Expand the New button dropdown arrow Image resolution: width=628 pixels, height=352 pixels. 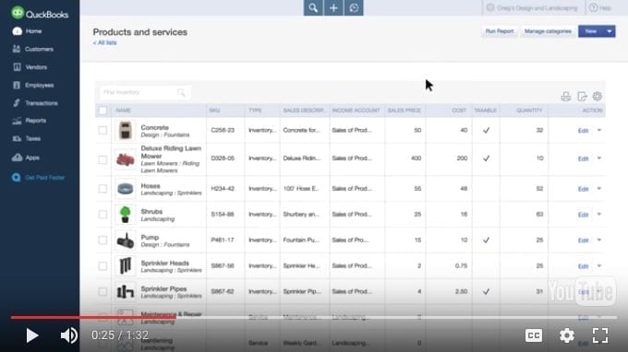610,31
